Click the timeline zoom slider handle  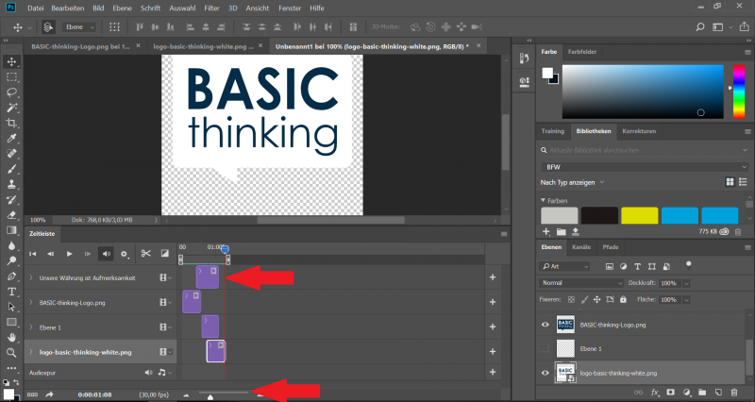tap(210, 397)
